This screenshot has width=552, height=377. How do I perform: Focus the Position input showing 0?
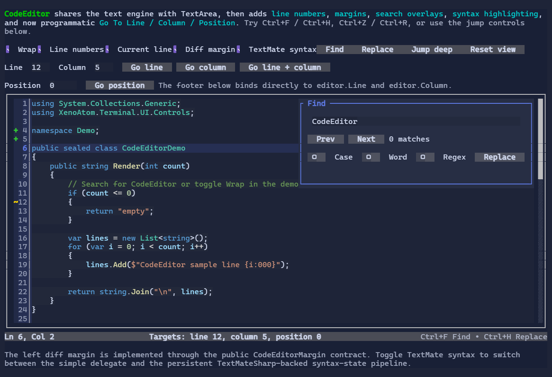click(63, 85)
